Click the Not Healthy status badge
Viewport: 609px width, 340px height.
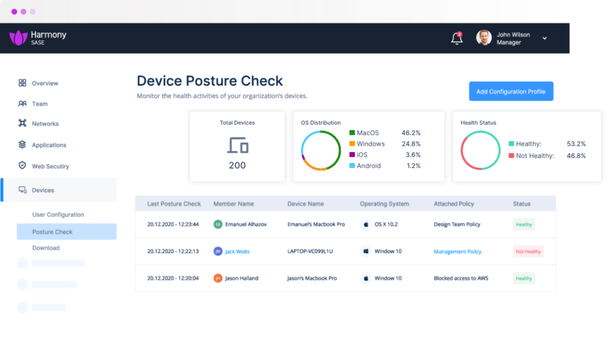[528, 251]
